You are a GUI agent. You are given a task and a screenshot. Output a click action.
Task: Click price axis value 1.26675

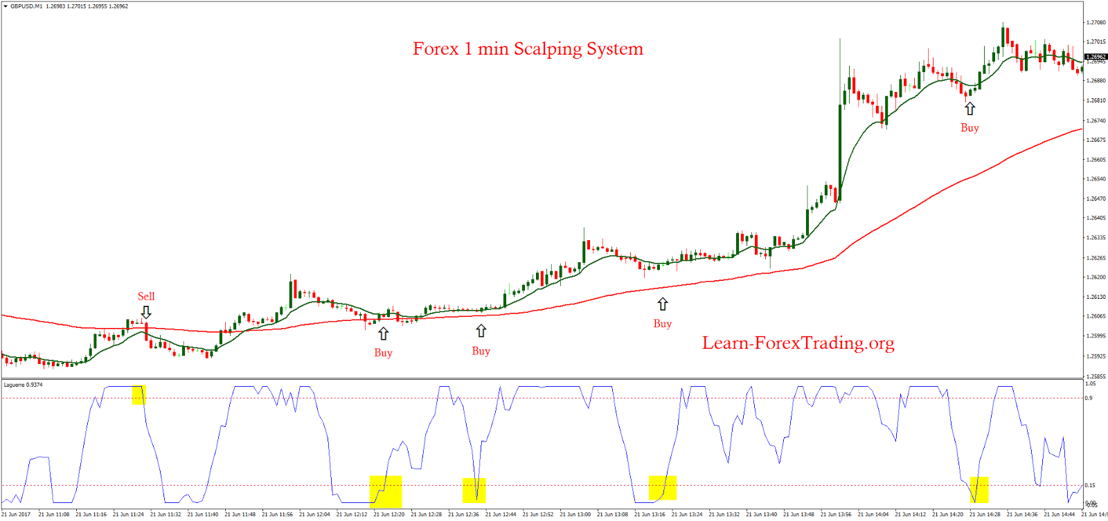pyautogui.click(x=1096, y=140)
